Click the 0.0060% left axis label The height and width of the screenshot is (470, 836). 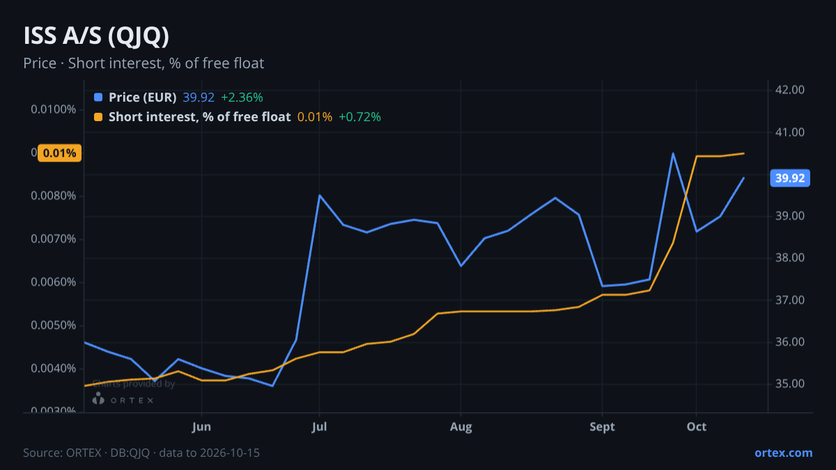54,282
